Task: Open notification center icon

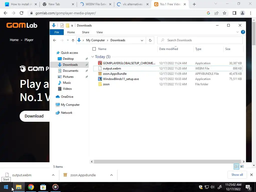Action: click(248, 187)
